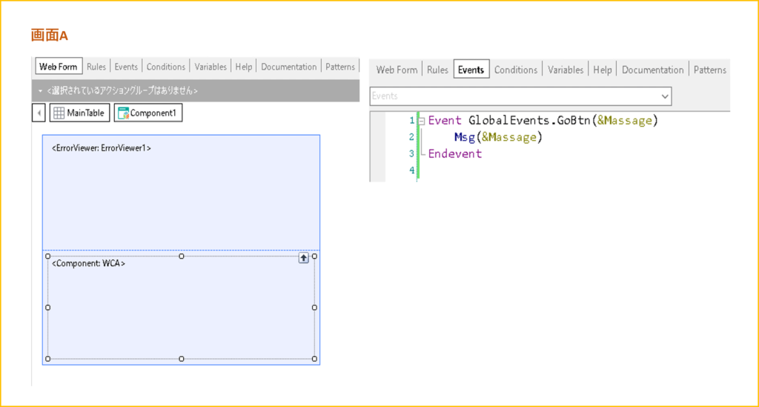Screen dimensions: 759x407
Task: Open Documentation tab in the form editor
Action: 288,67
